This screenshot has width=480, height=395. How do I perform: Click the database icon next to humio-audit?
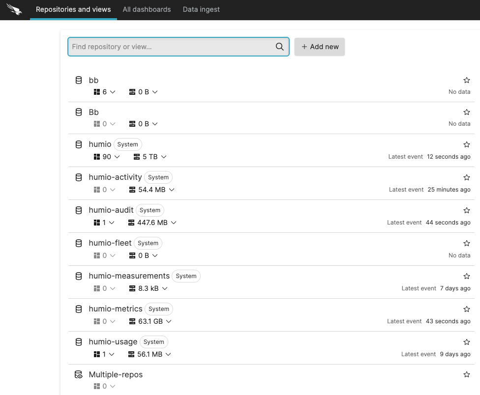(x=79, y=210)
